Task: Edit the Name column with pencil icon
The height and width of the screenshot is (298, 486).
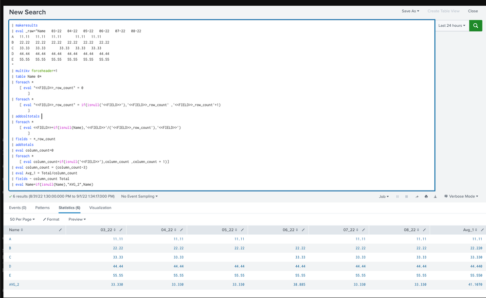Action: click(60, 229)
